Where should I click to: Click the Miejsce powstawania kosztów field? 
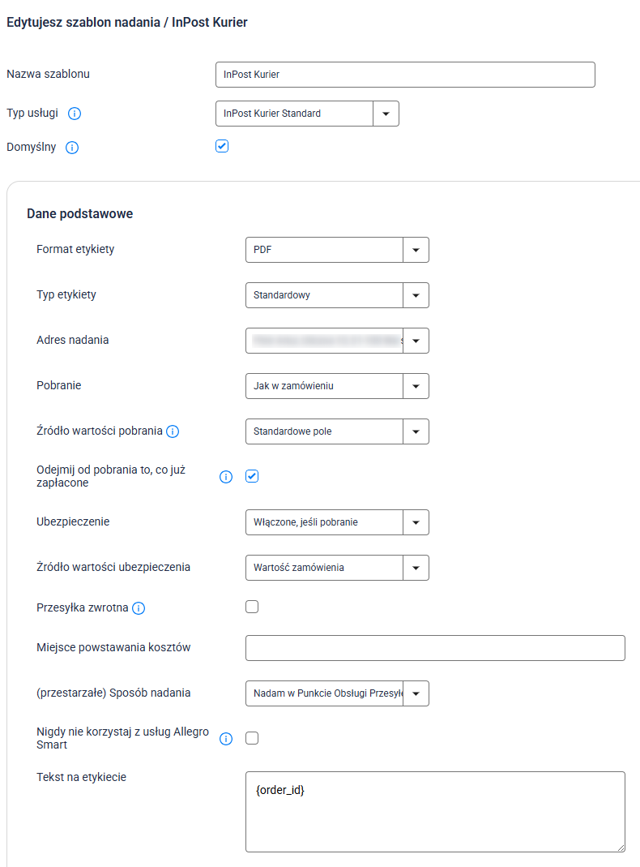pos(435,648)
